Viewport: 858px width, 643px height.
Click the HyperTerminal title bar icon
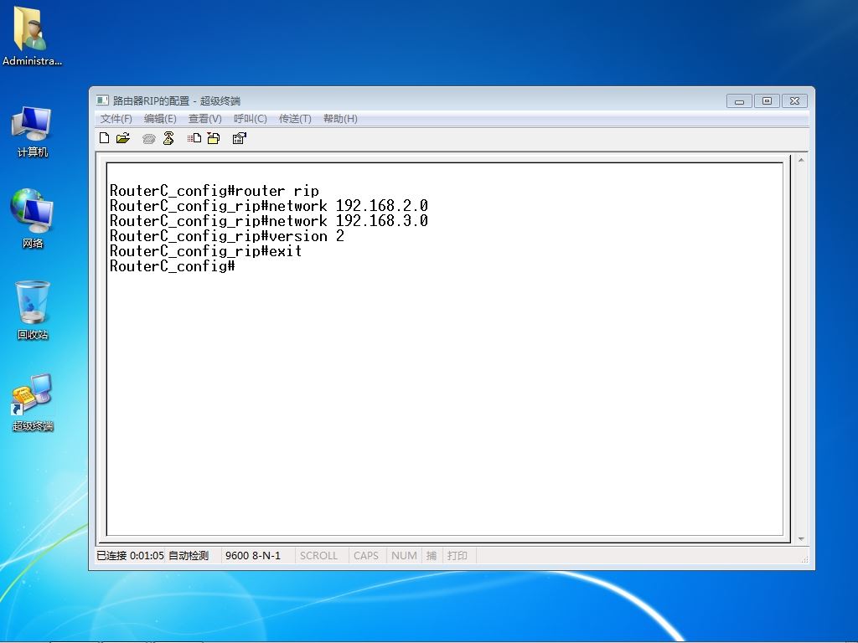tap(102, 100)
